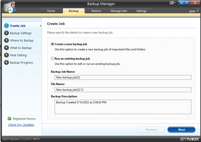Follow the Check For Updates link
The width and height of the screenshot is (201, 142).
21,125
